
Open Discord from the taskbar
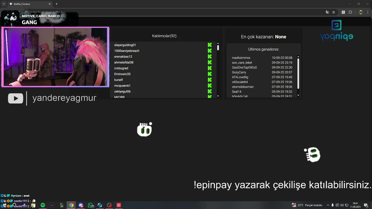point(81,205)
